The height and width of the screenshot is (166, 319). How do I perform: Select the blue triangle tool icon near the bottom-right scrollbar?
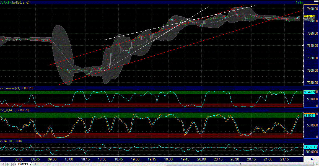coord(312,159)
